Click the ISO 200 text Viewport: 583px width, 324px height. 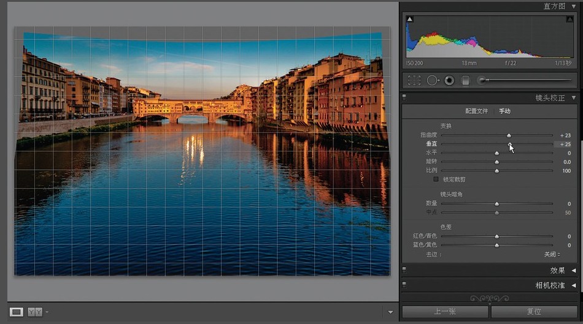415,63
